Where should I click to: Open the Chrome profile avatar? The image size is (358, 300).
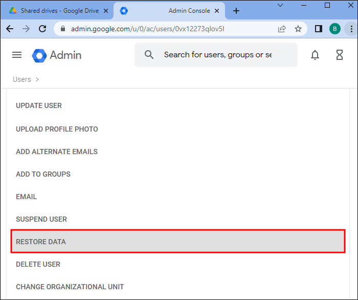(x=335, y=29)
